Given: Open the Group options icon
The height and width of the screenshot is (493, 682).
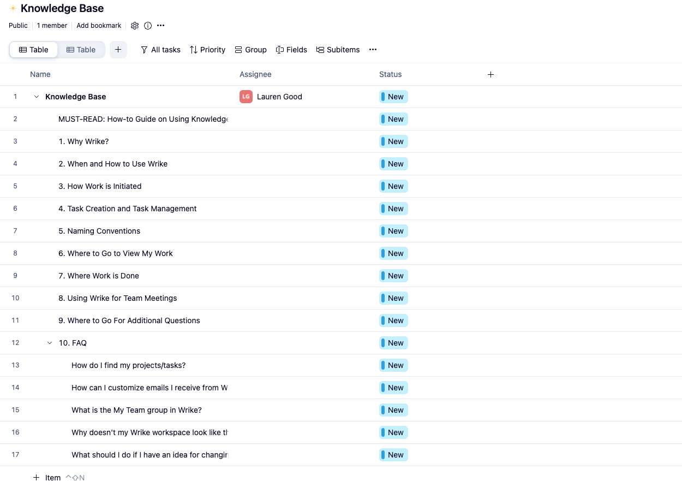Looking at the screenshot, I should [x=237, y=50].
